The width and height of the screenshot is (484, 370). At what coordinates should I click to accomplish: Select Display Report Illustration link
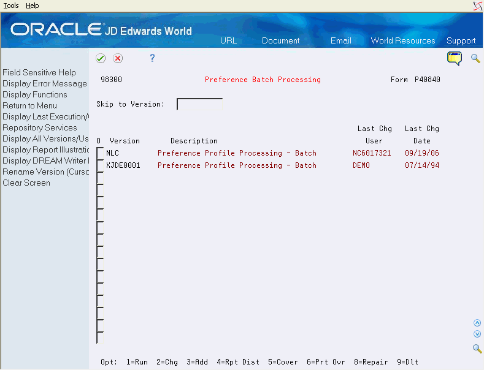45,150
